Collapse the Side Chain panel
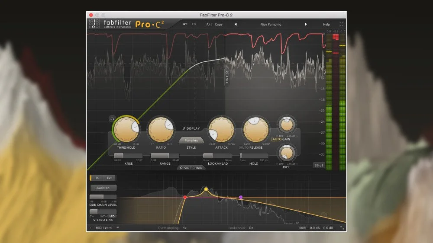 [191, 168]
